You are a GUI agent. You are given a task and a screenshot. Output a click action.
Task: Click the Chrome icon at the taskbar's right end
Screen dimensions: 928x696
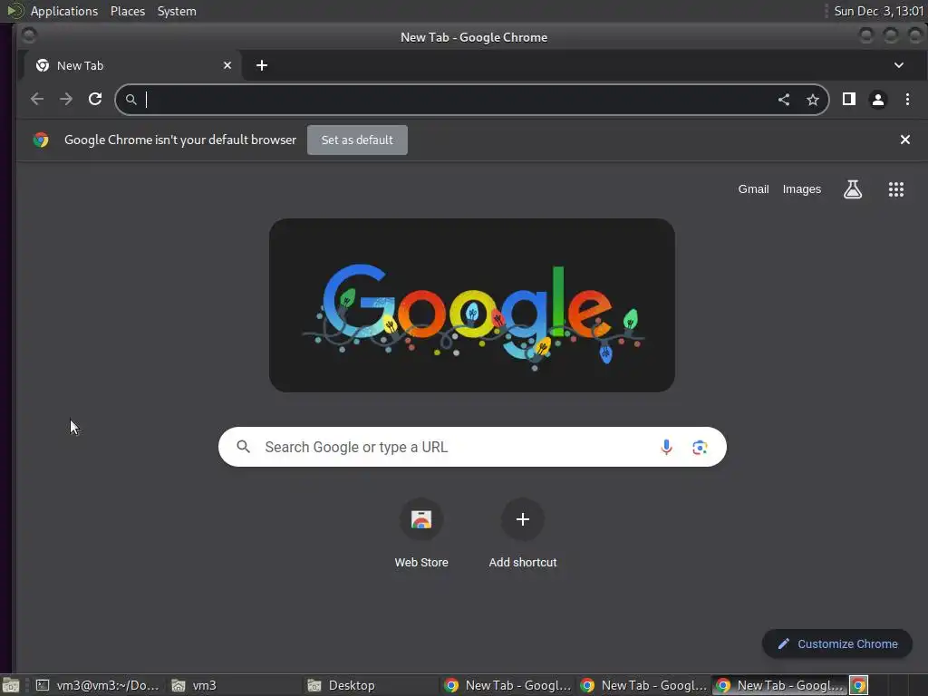click(858, 685)
